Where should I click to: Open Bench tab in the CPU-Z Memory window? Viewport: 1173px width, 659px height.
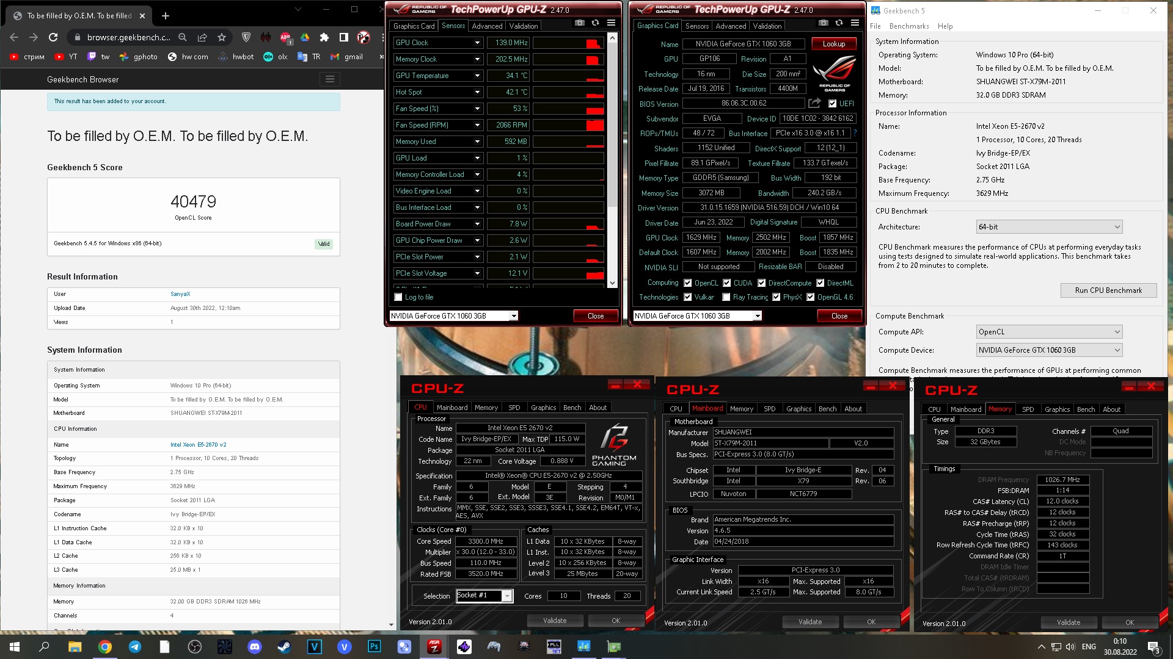[x=1086, y=409]
